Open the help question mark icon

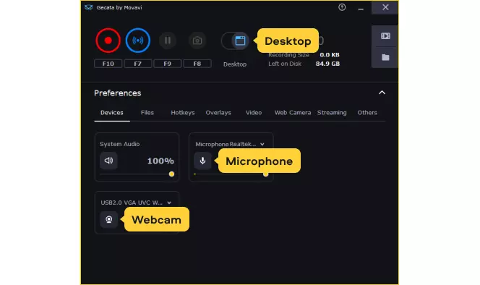click(342, 7)
